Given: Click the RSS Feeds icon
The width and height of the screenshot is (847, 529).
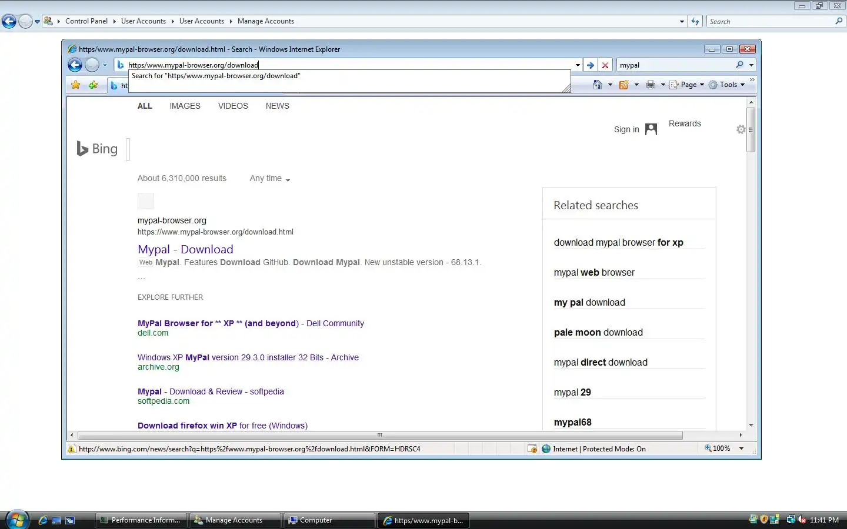Looking at the screenshot, I should pos(624,85).
